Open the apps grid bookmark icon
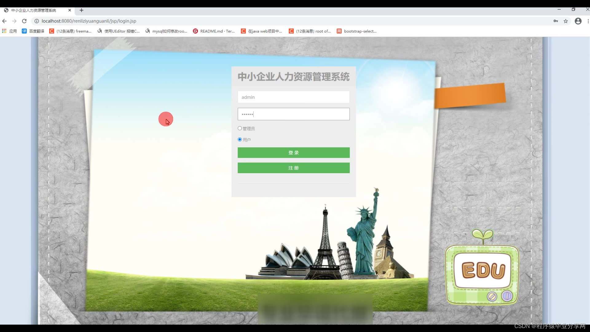Image resolution: width=590 pixels, height=332 pixels. click(x=4, y=31)
